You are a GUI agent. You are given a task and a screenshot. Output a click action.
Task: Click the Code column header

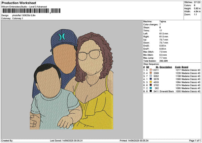tap(178, 67)
